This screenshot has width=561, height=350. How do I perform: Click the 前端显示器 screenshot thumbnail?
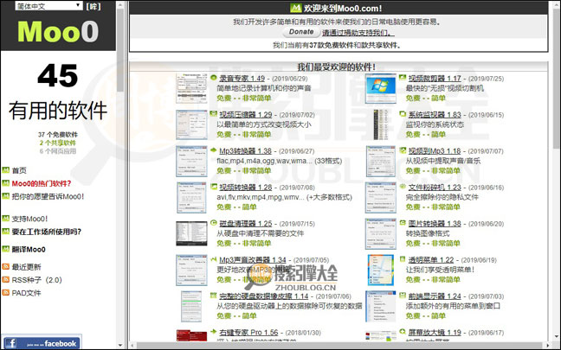(x=380, y=306)
